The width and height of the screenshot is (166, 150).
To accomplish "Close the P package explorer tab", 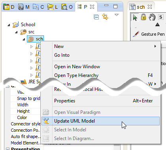I will [92, 7].
